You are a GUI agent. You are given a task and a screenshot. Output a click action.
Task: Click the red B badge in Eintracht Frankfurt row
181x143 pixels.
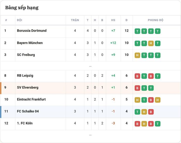tap(151, 100)
